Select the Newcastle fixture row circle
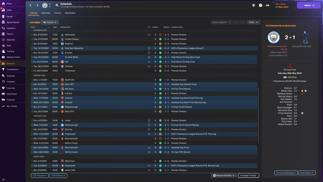323x182 pixels. tap(32, 35)
